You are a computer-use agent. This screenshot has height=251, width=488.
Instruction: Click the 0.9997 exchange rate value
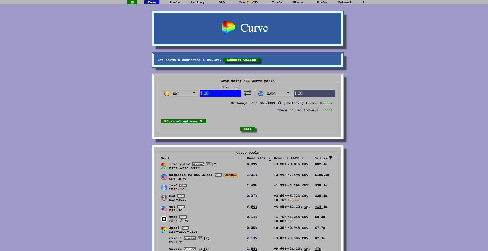tap(326, 103)
